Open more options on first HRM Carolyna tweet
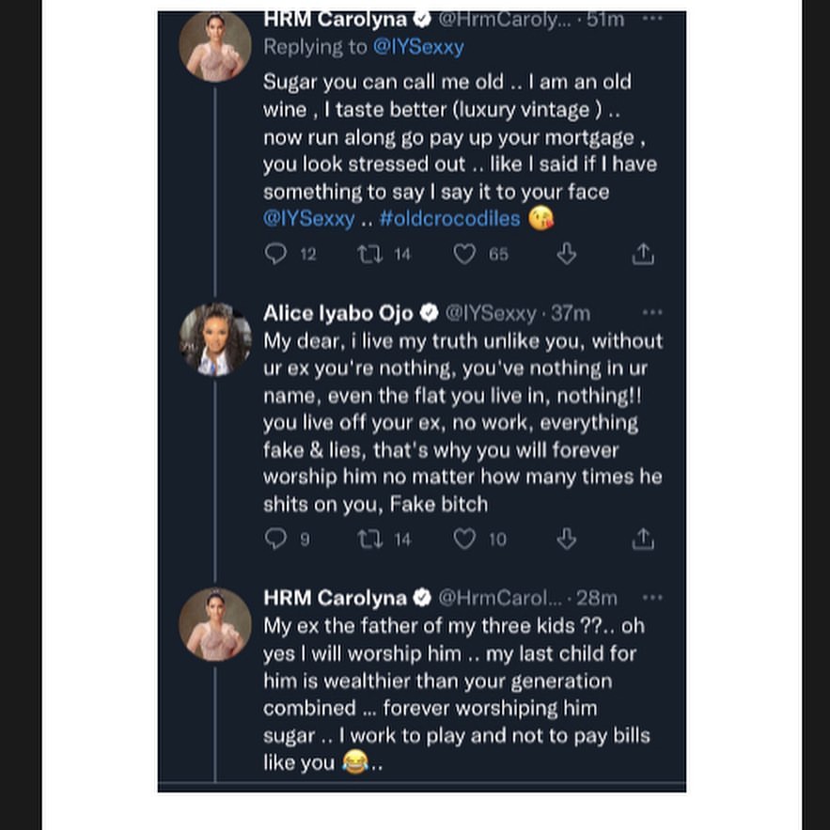Viewport: 830px width, 830px height. pyautogui.click(x=651, y=18)
